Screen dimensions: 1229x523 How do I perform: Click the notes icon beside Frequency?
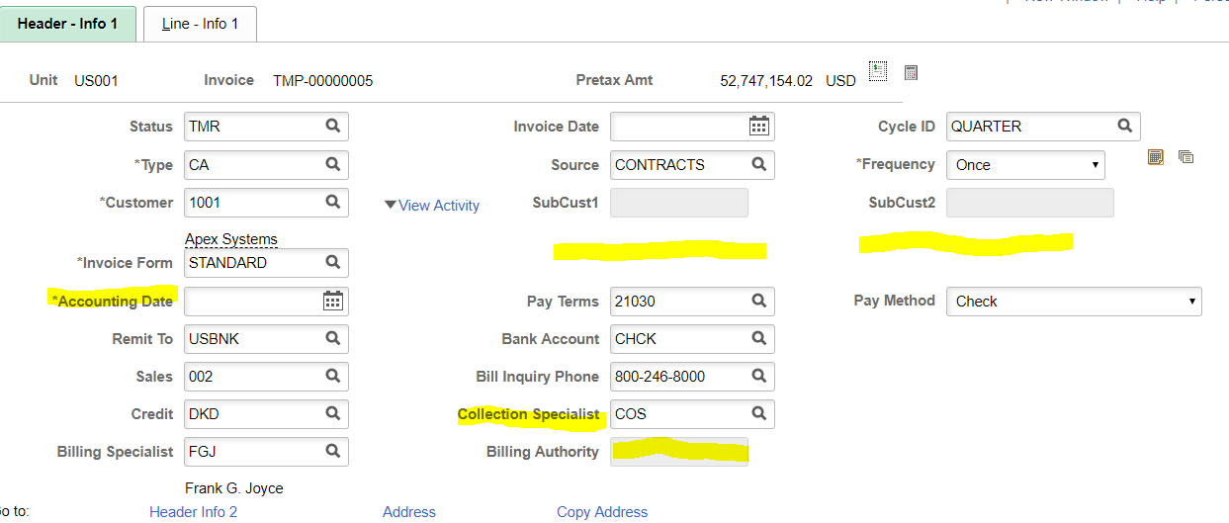pos(1155,157)
